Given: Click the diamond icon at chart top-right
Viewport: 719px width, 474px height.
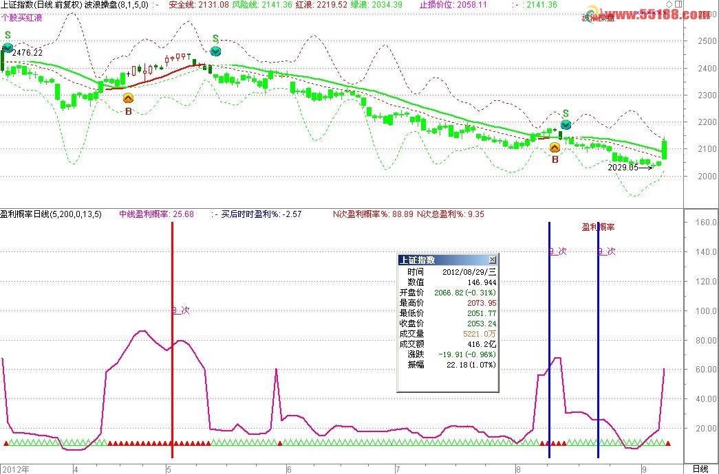Looking at the screenshot, I should tap(669, 4).
